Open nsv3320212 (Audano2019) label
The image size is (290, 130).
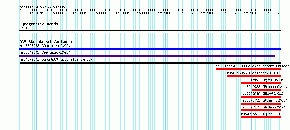coord(263,107)
